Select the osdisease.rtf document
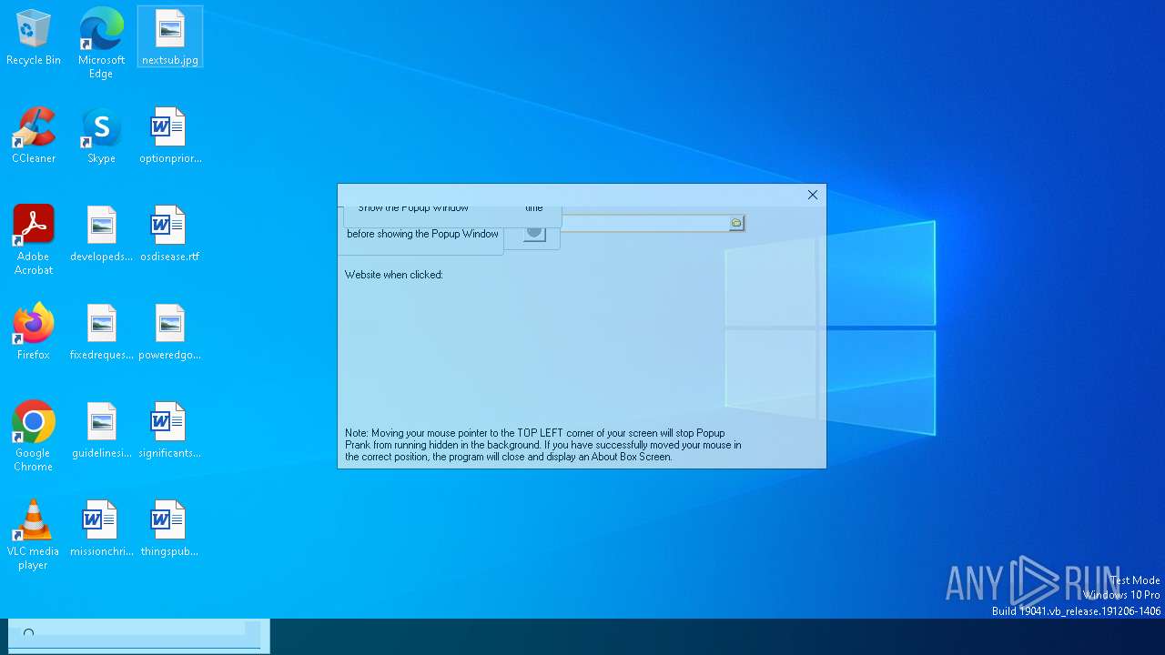Image resolution: width=1165 pixels, height=655 pixels. point(170,234)
